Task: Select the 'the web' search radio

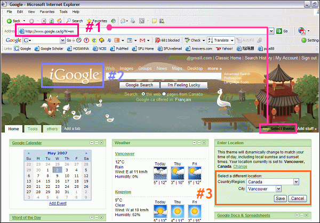Action: click(x=143, y=94)
